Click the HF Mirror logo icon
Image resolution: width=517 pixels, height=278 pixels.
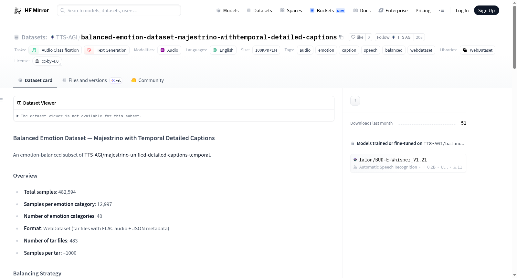18,11
